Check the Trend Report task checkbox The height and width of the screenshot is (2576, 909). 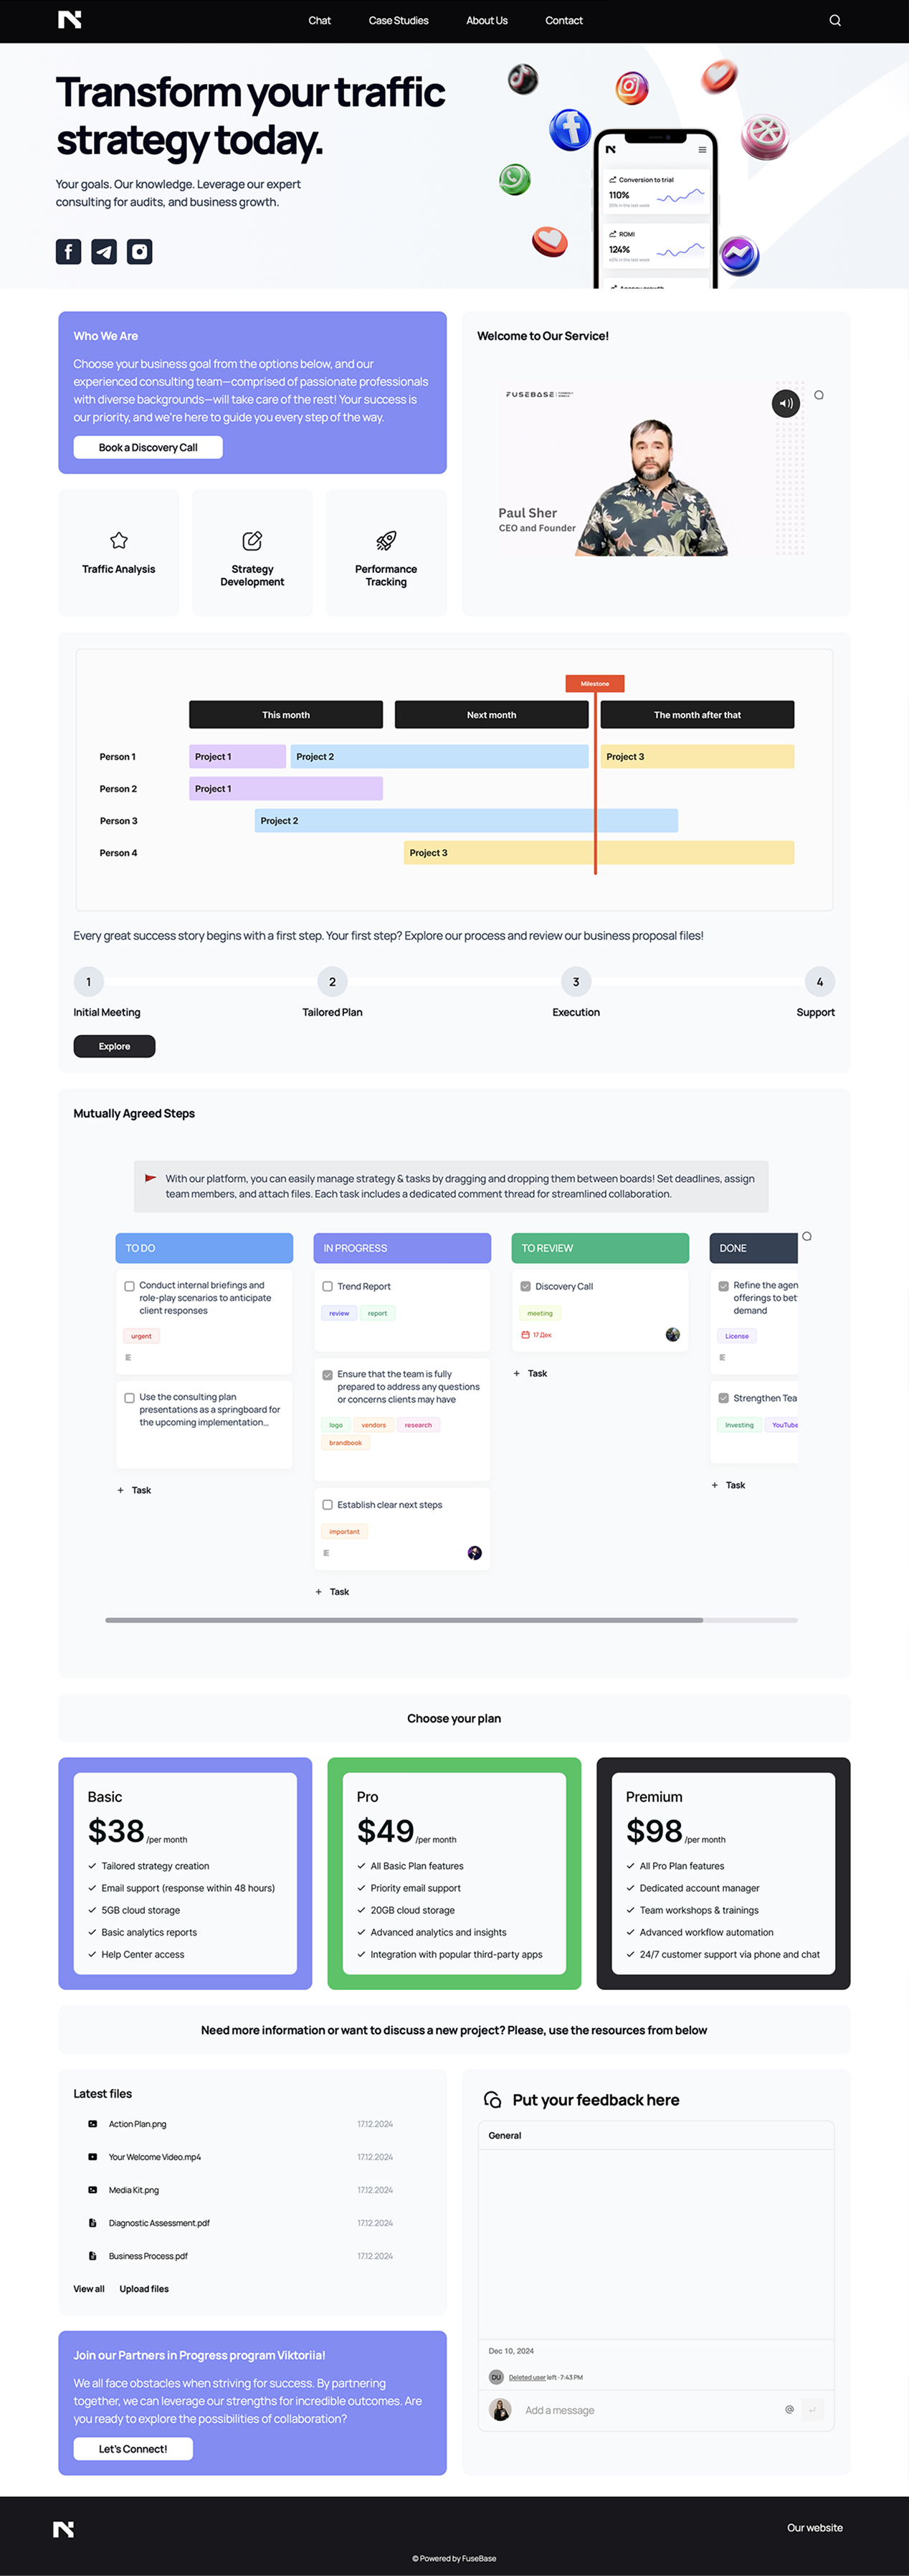327,1286
